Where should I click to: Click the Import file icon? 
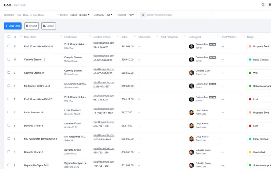(x=27, y=26)
